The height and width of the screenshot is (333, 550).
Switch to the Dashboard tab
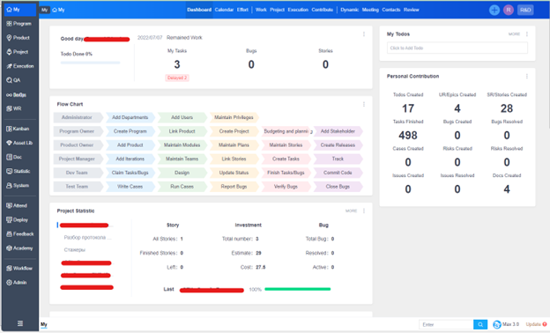tap(199, 10)
